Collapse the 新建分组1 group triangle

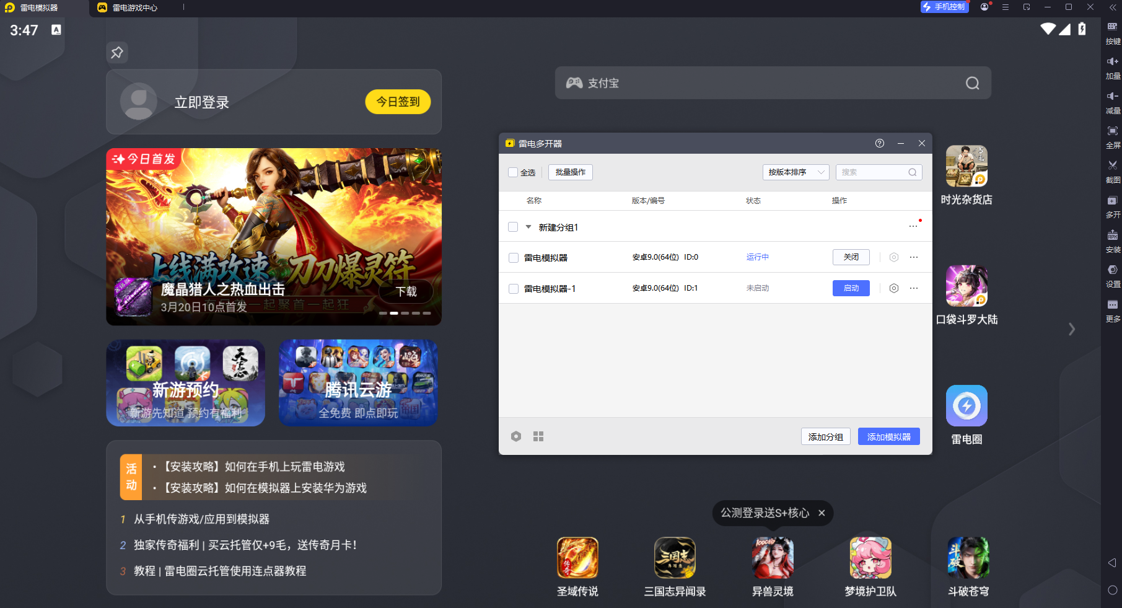tap(528, 227)
